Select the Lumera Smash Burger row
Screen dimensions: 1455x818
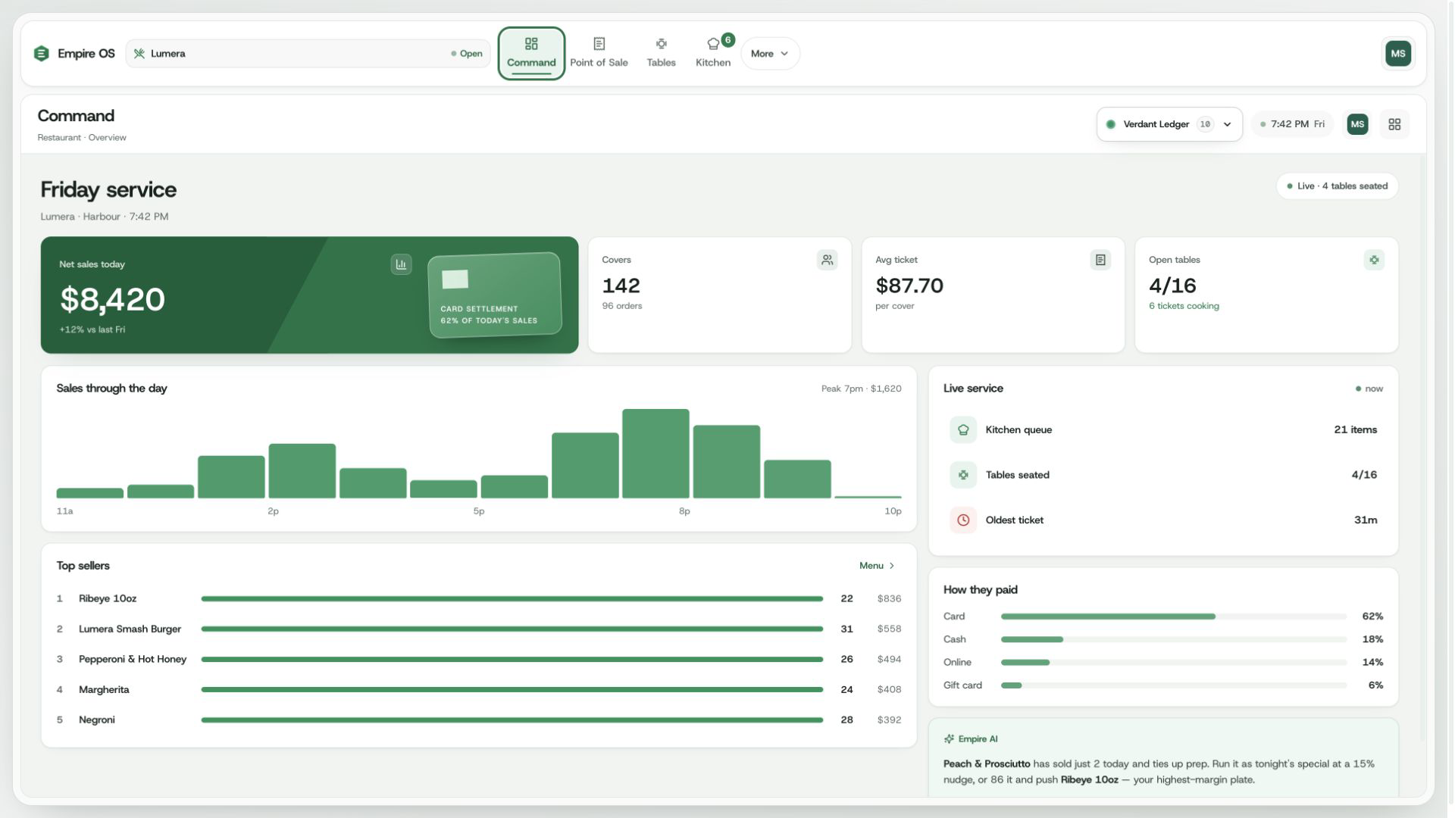tap(478, 629)
